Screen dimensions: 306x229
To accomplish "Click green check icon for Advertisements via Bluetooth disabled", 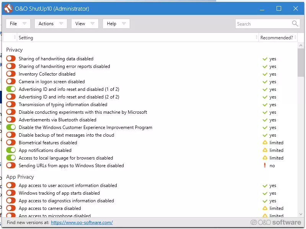I will [x=265, y=120].
